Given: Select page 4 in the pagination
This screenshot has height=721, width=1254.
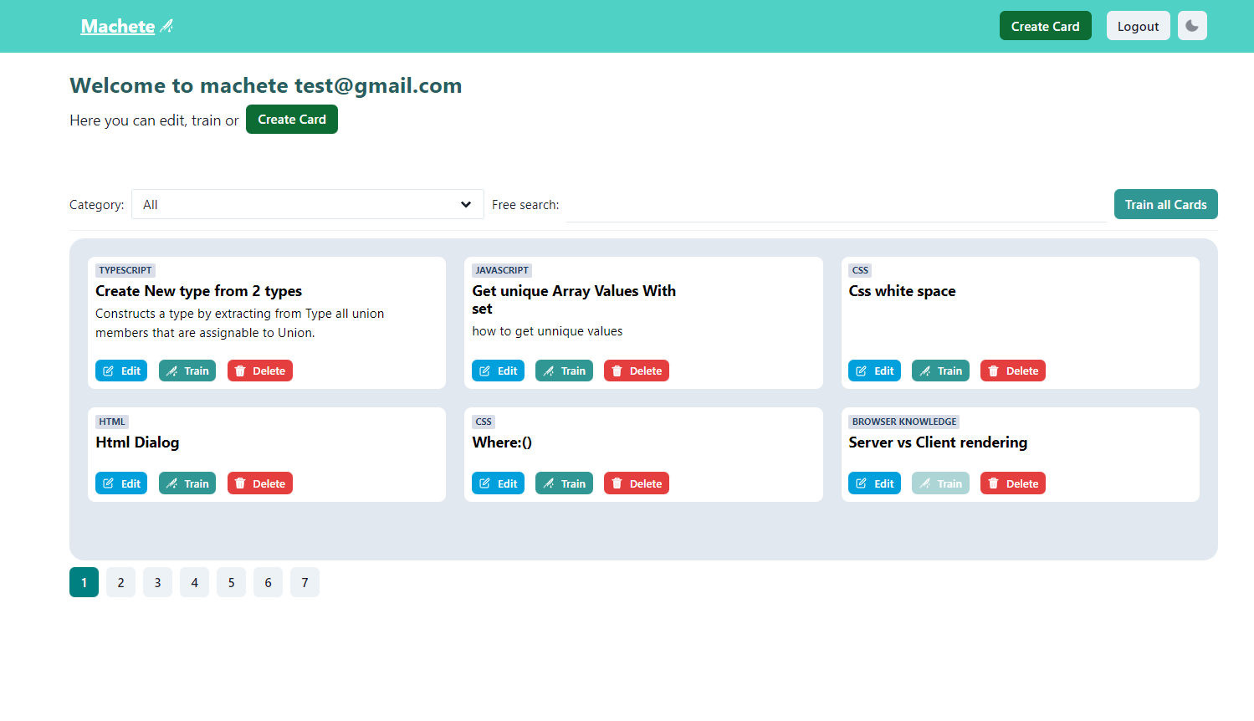Looking at the screenshot, I should pos(194,582).
